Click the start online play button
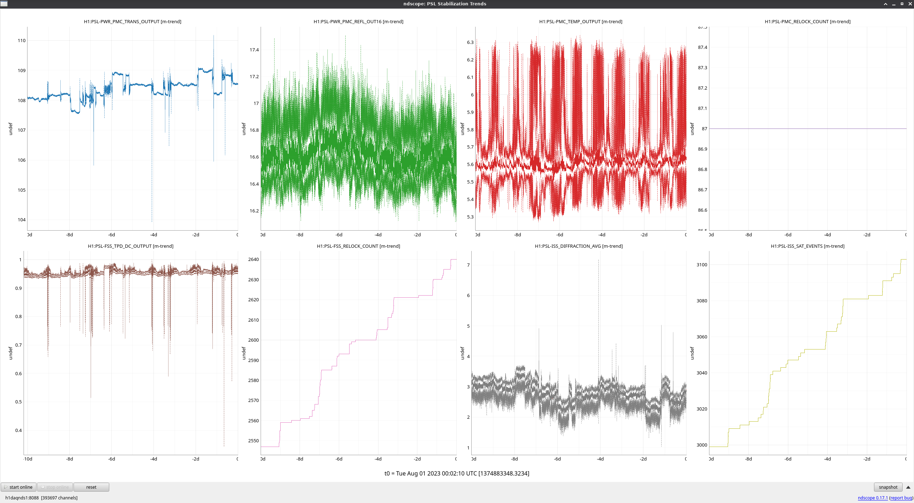This screenshot has width=914, height=503. pos(18,487)
